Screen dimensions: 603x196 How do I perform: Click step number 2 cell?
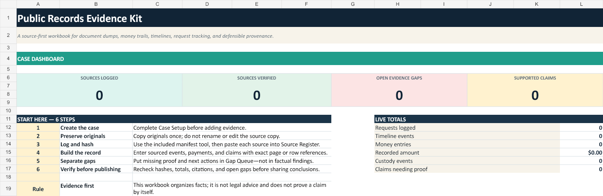[x=38, y=136]
